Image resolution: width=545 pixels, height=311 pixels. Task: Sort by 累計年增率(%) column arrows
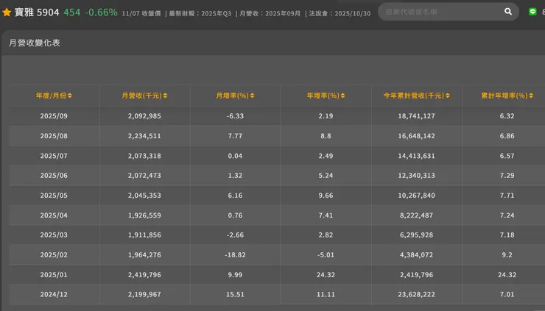[x=531, y=96]
